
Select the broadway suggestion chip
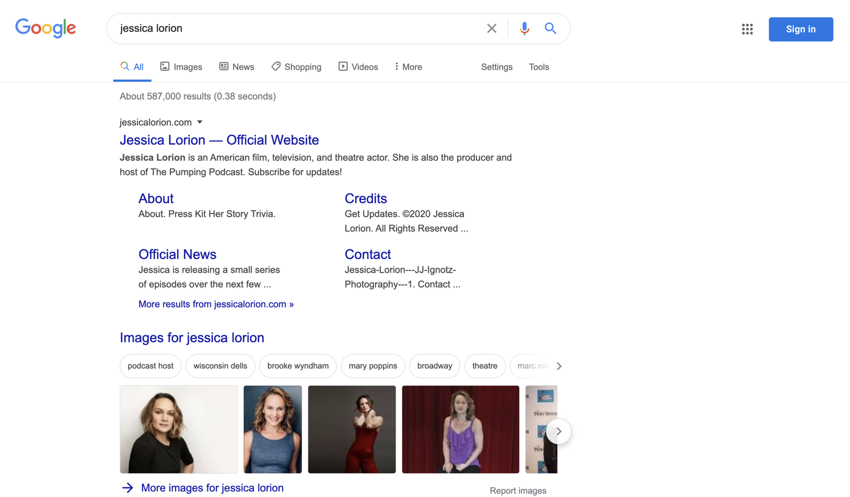pos(434,366)
